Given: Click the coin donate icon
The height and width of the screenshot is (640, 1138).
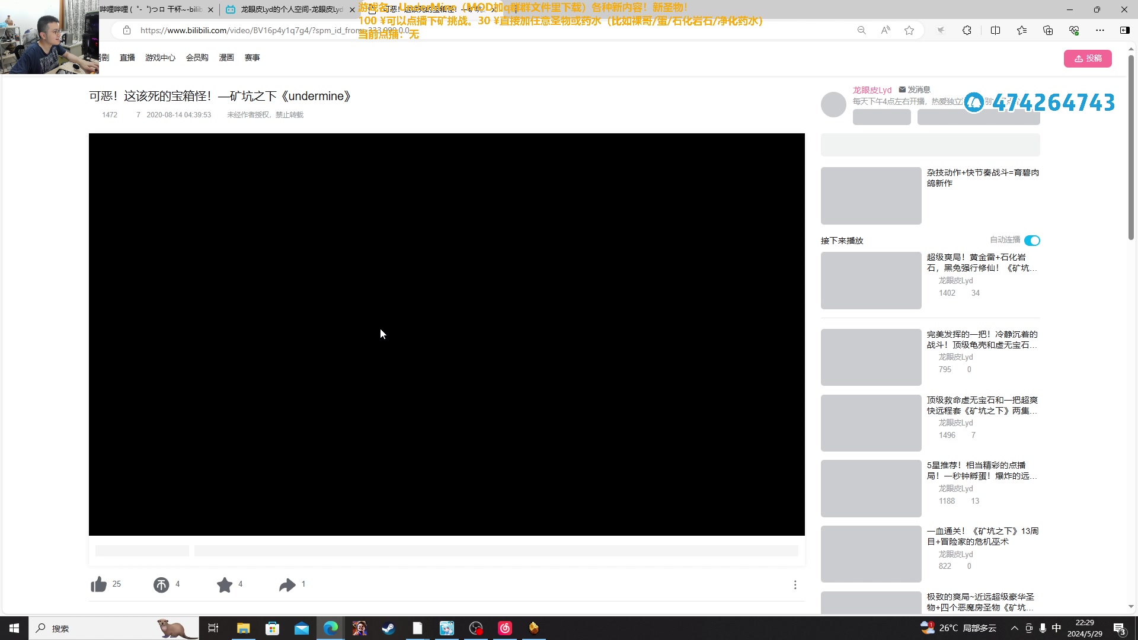Looking at the screenshot, I should pos(161,585).
